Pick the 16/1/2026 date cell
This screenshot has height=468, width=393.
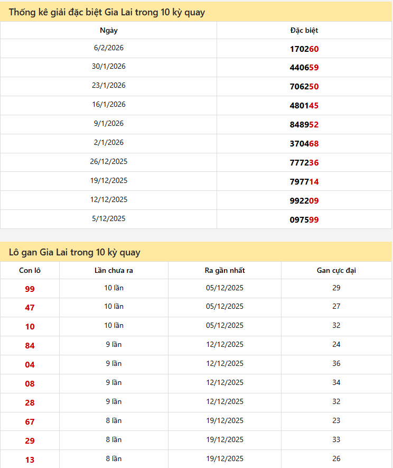(108, 105)
